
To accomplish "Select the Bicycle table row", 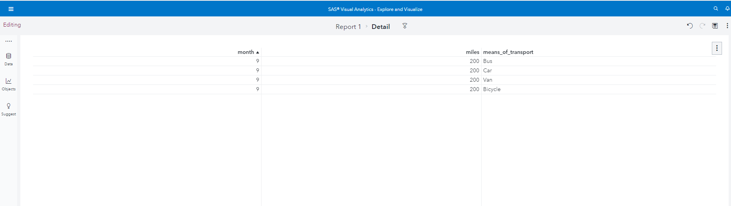I will (491, 89).
